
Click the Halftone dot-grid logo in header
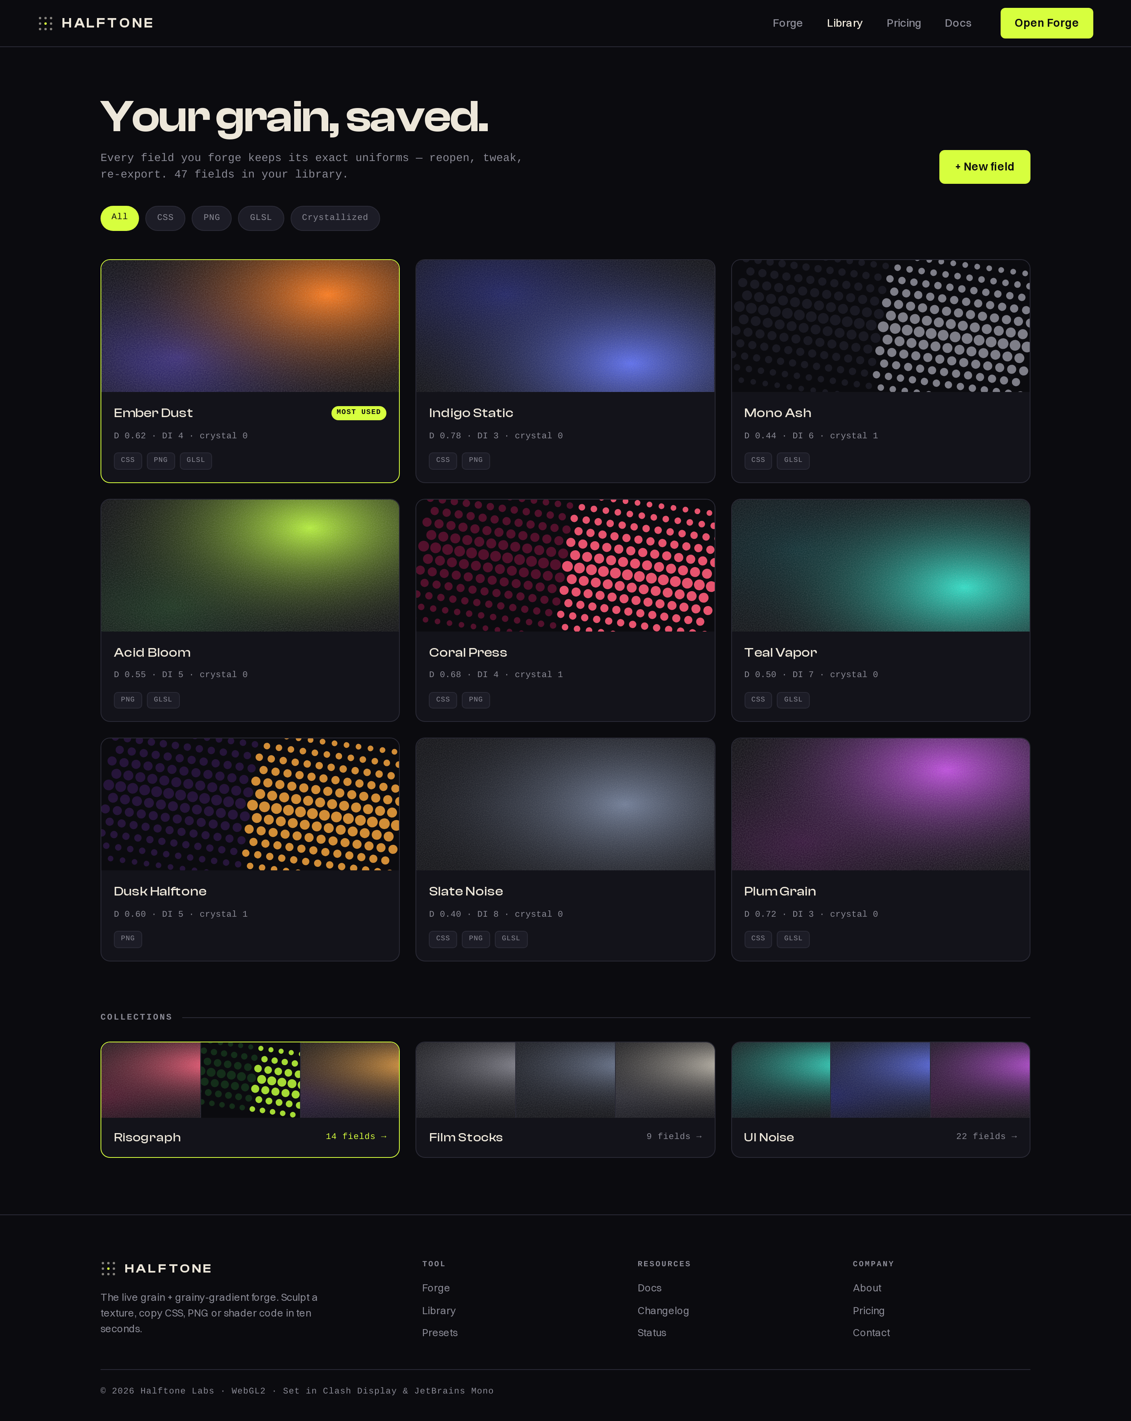pos(46,24)
